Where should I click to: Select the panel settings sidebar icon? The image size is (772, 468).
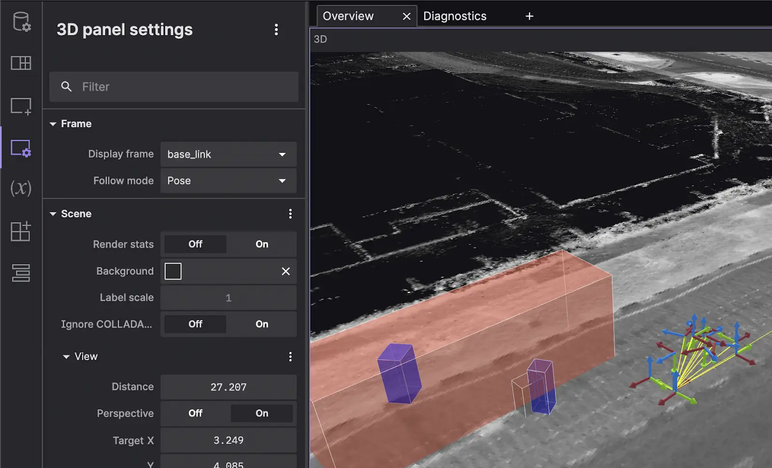coord(21,148)
